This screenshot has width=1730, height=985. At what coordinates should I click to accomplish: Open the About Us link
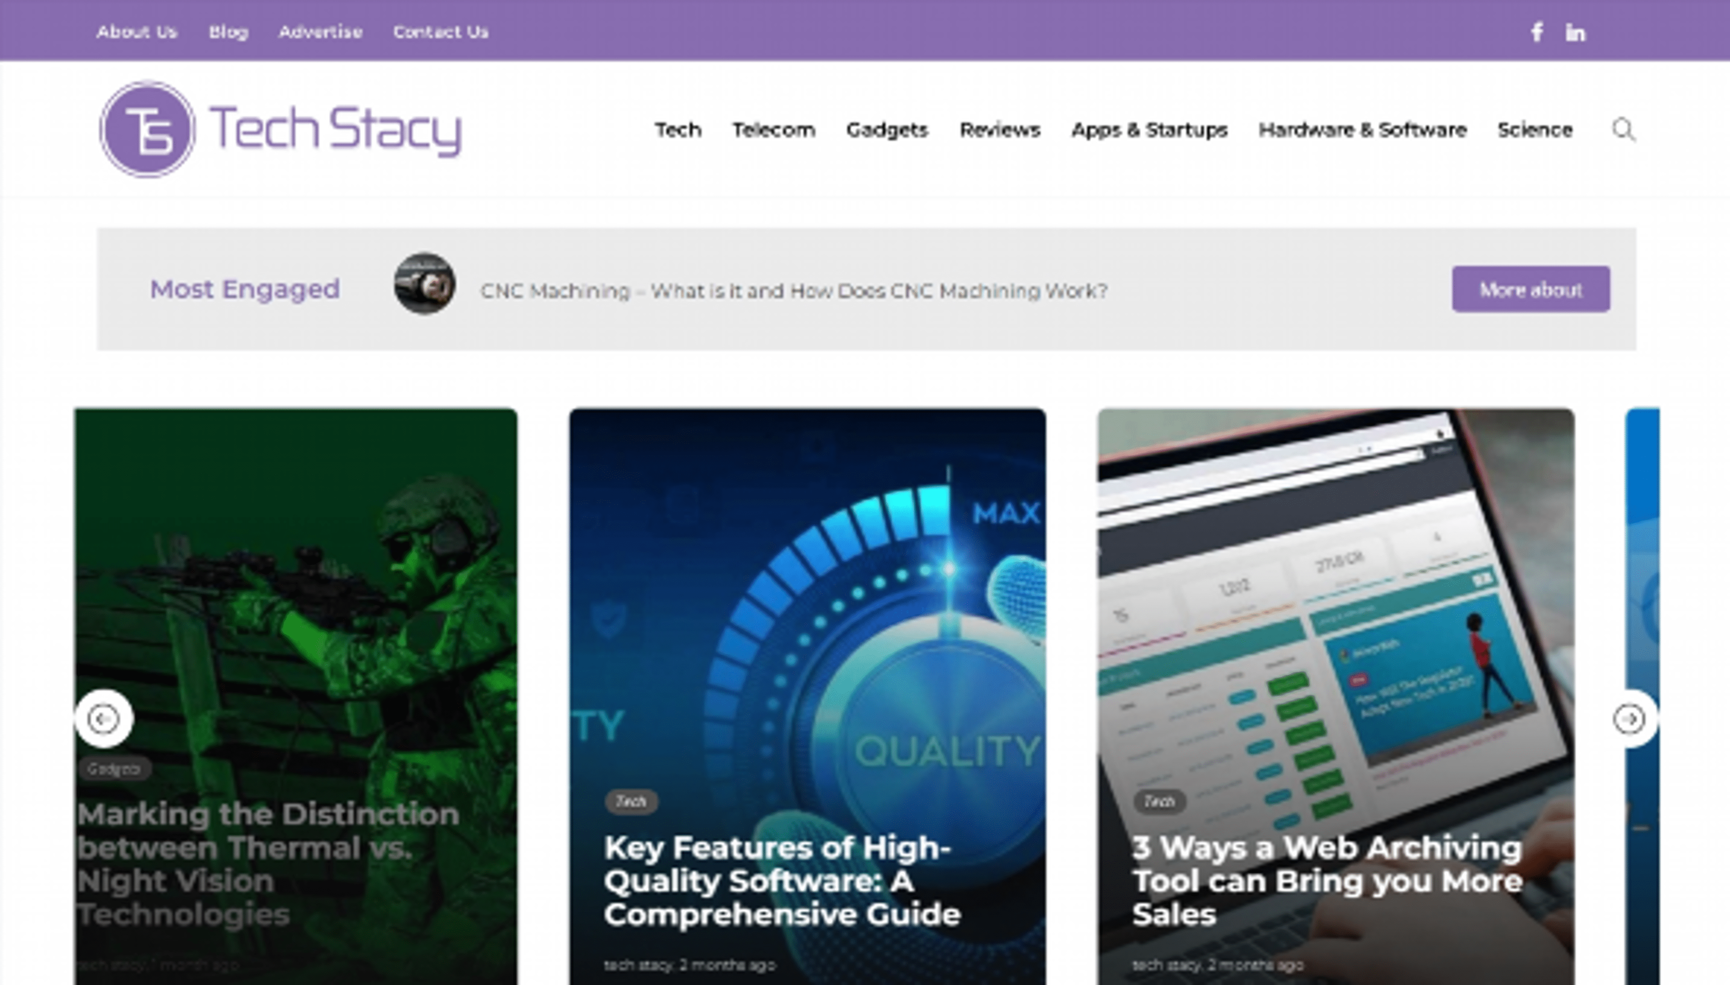(x=138, y=32)
